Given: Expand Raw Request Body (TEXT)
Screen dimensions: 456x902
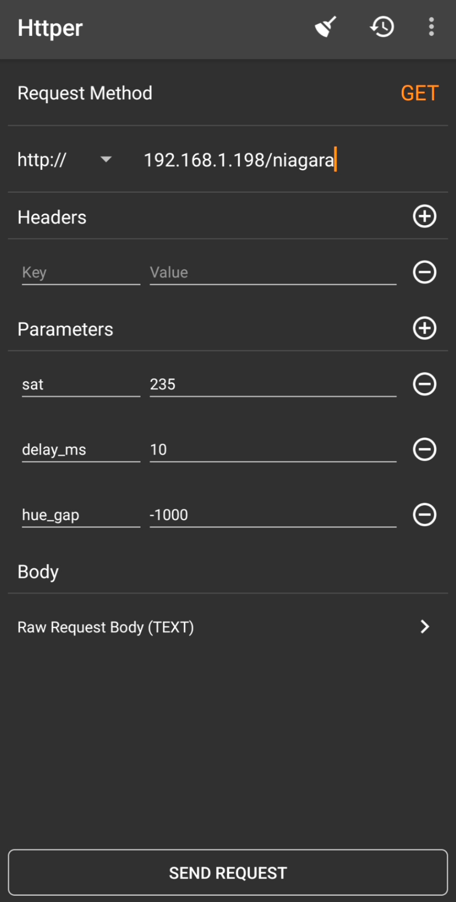Looking at the screenshot, I should pos(228,627).
